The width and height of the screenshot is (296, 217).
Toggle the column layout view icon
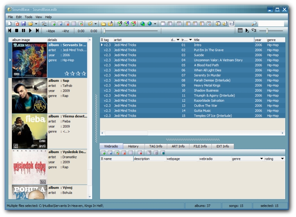pos(179,24)
